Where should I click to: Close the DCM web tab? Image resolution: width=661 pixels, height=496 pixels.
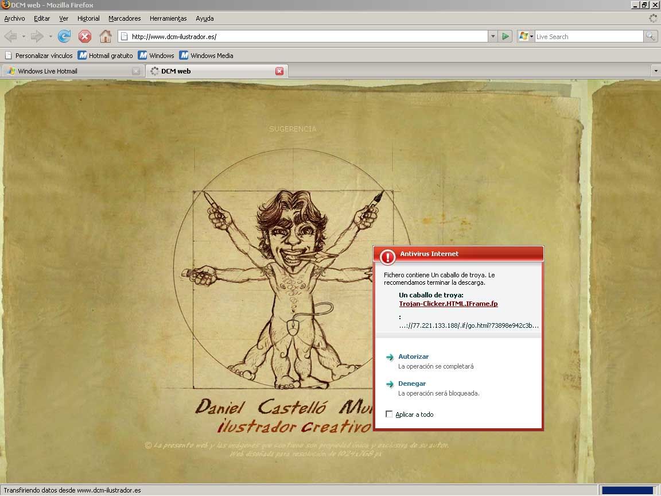pyautogui.click(x=279, y=71)
